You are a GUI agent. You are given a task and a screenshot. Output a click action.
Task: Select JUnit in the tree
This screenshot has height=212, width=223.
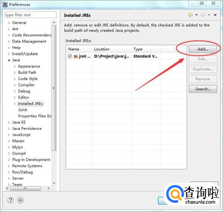click(x=23, y=110)
